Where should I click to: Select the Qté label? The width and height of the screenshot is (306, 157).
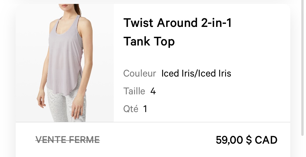[x=131, y=109]
